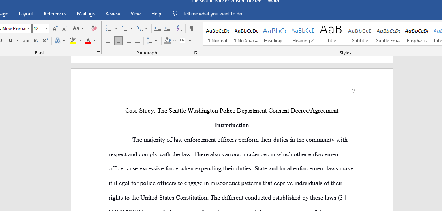
Task: Decrease the paragraph indent
Action: (x=158, y=28)
